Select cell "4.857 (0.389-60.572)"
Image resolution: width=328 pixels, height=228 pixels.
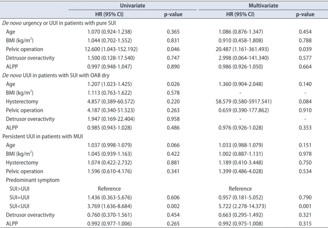(x=111, y=101)
